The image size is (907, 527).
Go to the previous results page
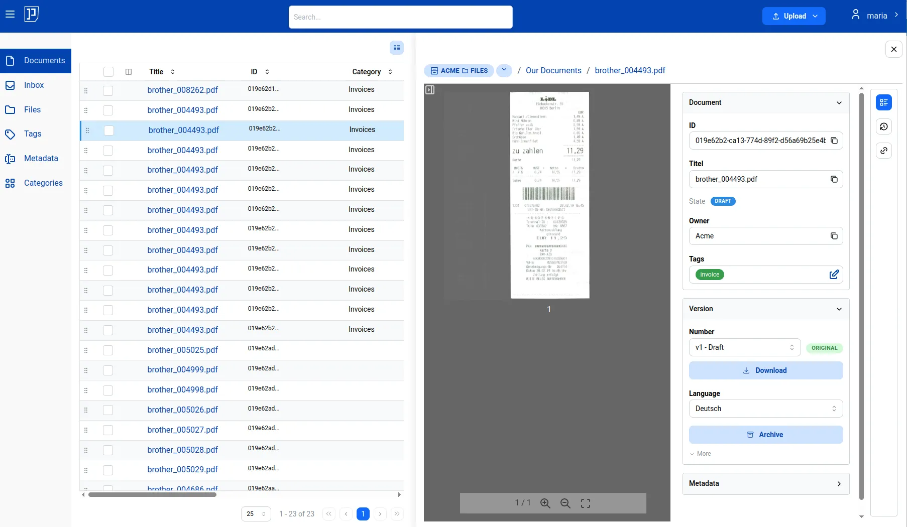click(x=346, y=514)
